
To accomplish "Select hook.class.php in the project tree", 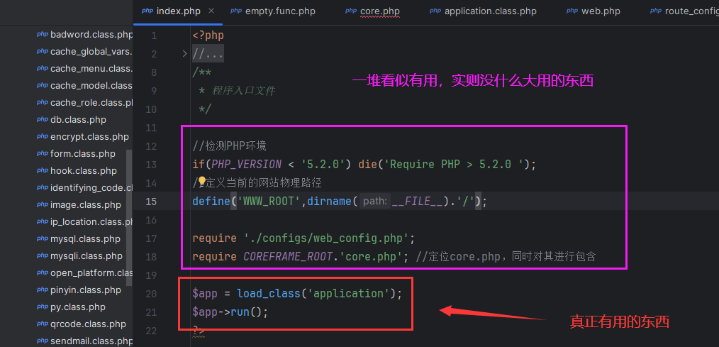I will [83, 171].
